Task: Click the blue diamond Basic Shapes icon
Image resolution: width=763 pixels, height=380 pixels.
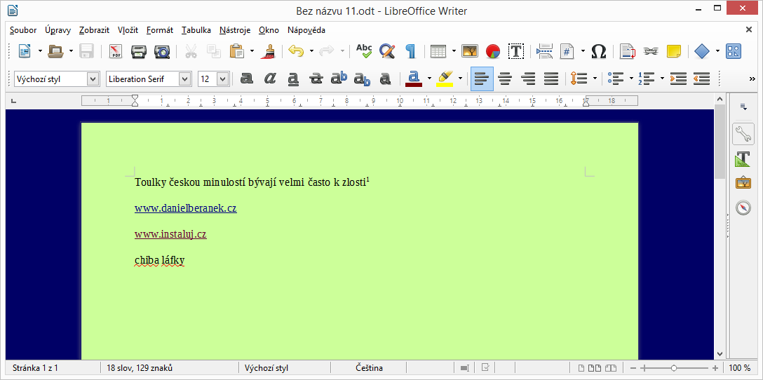Action: (x=702, y=51)
